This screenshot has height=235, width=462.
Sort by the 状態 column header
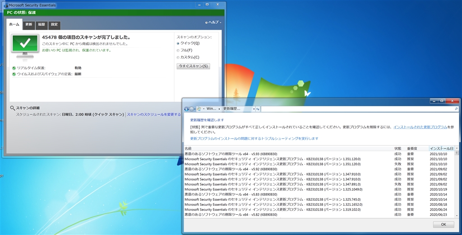pos(400,149)
